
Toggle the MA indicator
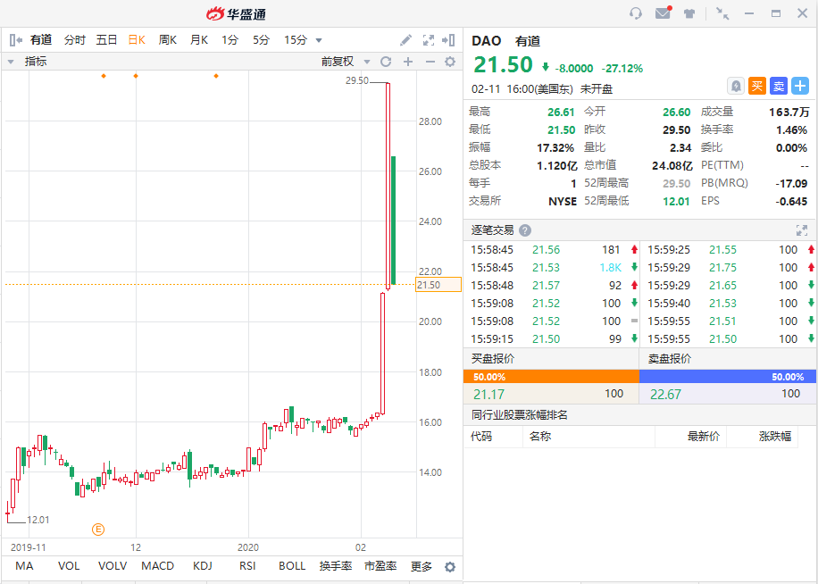[24, 566]
